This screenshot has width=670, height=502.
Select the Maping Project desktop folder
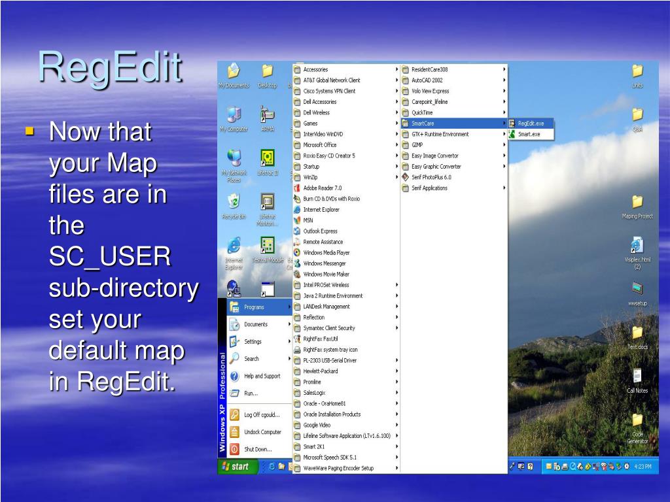click(x=637, y=207)
